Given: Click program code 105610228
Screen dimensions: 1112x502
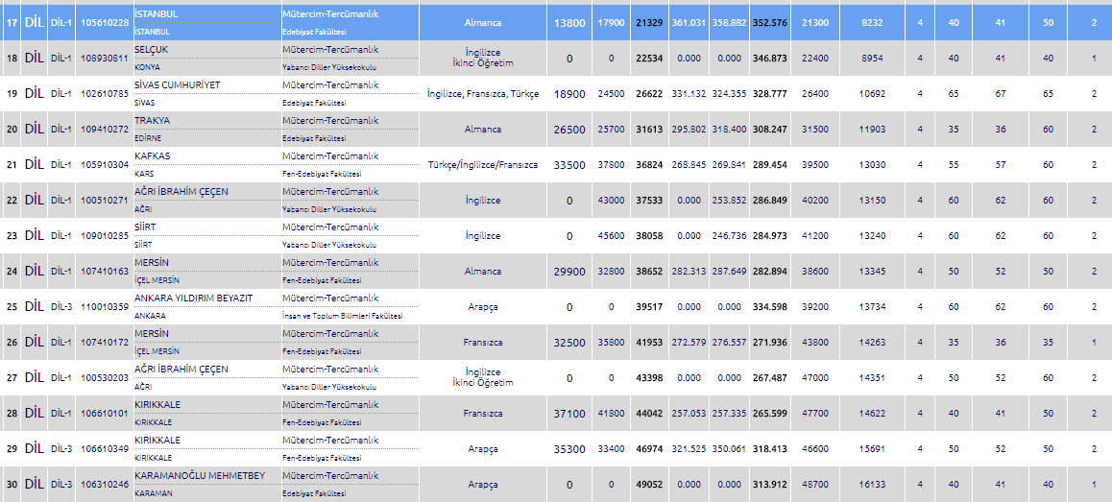Looking at the screenshot, I should tap(104, 23).
